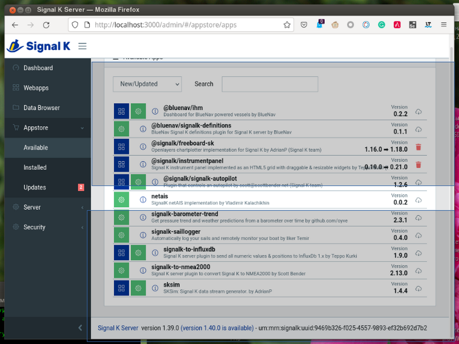Show info for netais plugin

point(143,200)
